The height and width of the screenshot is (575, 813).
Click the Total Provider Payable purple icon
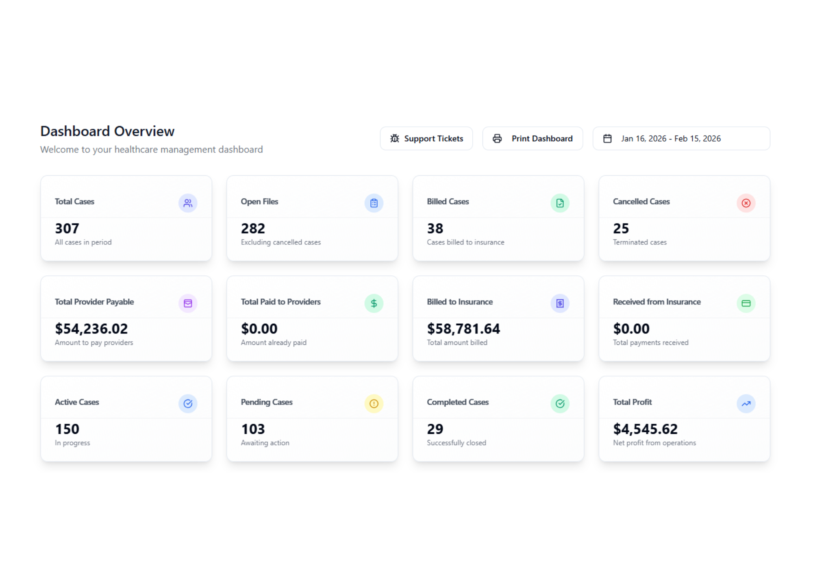(x=188, y=303)
